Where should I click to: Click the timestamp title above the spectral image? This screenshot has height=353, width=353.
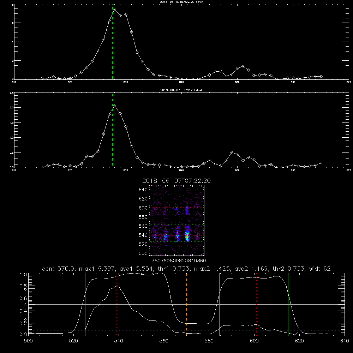coord(176,181)
